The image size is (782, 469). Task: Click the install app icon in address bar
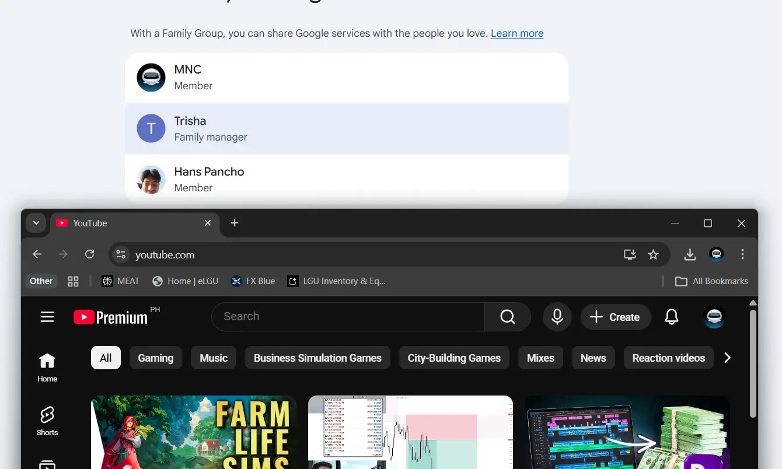630,254
